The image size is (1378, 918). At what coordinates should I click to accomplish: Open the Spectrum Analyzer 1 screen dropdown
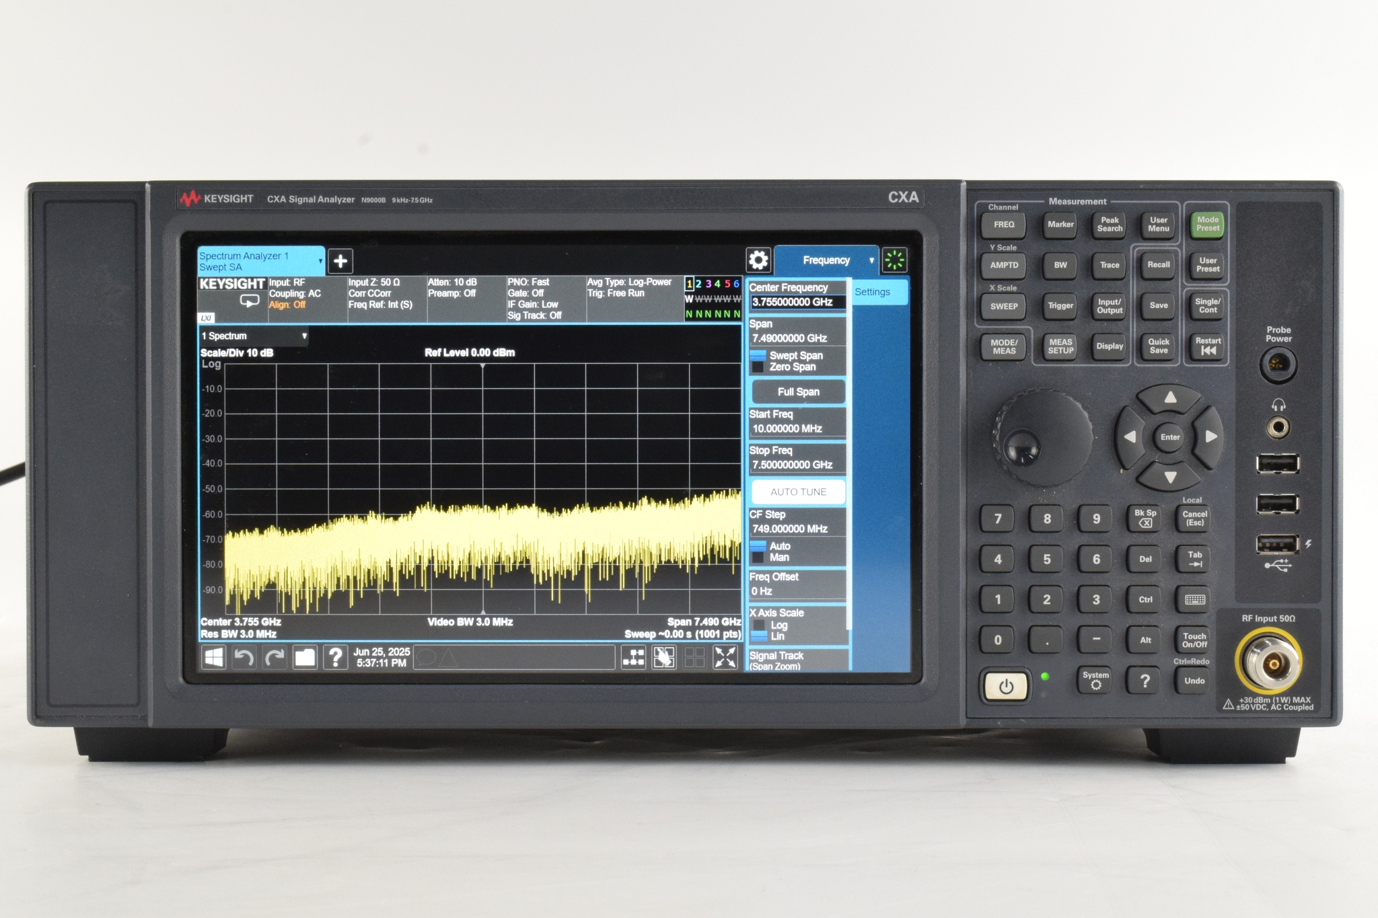261,261
